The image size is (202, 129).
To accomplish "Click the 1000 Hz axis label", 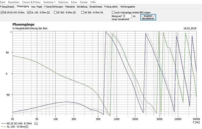I will 117,119.
